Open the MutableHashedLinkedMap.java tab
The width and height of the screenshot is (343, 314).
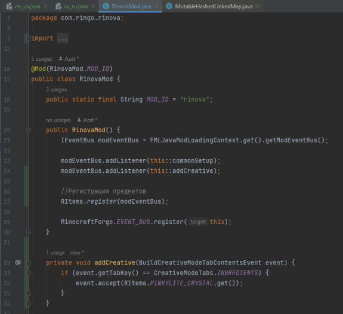[214, 7]
